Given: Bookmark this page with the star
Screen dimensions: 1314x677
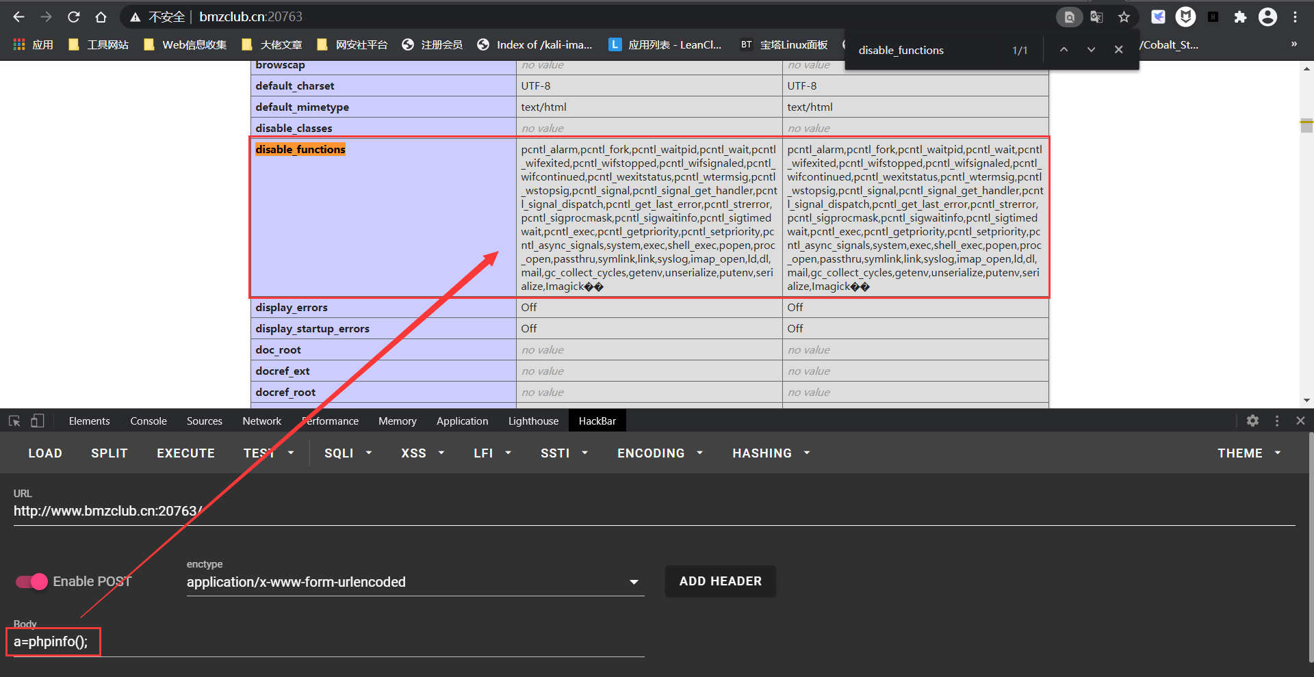Looking at the screenshot, I should (1124, 17).
